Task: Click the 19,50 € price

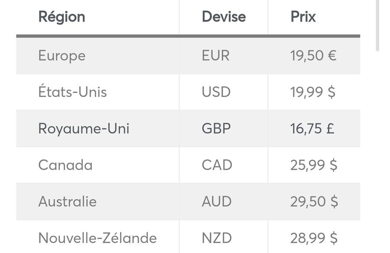Action: (x=313, y=55)
